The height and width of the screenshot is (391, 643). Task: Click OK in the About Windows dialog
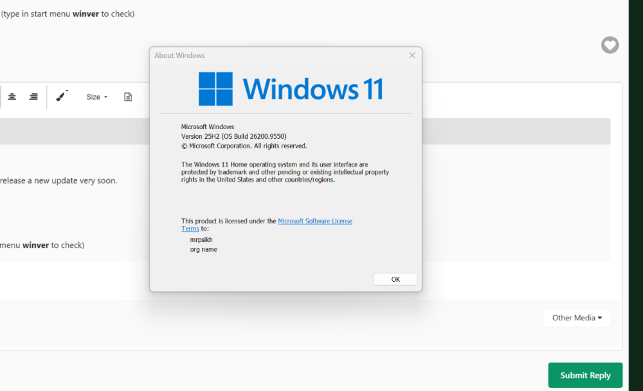(x=395, y=279)
